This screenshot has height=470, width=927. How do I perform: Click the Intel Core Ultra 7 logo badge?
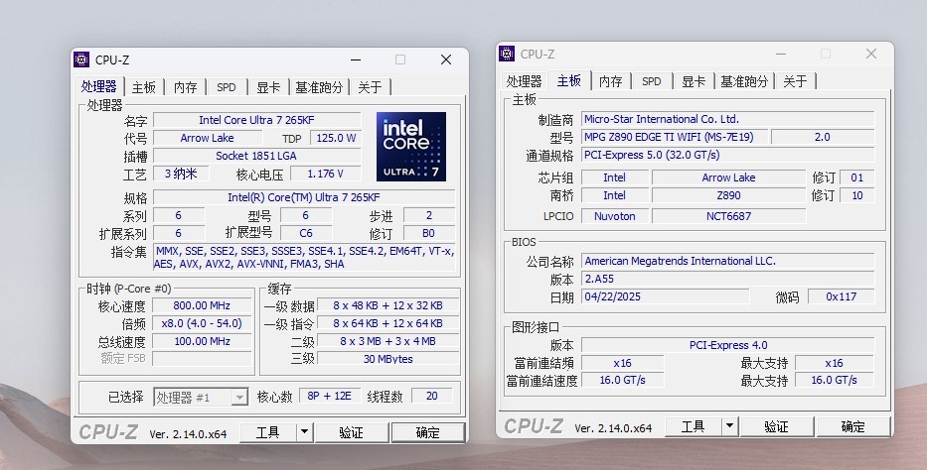click(x=411, y=146)
